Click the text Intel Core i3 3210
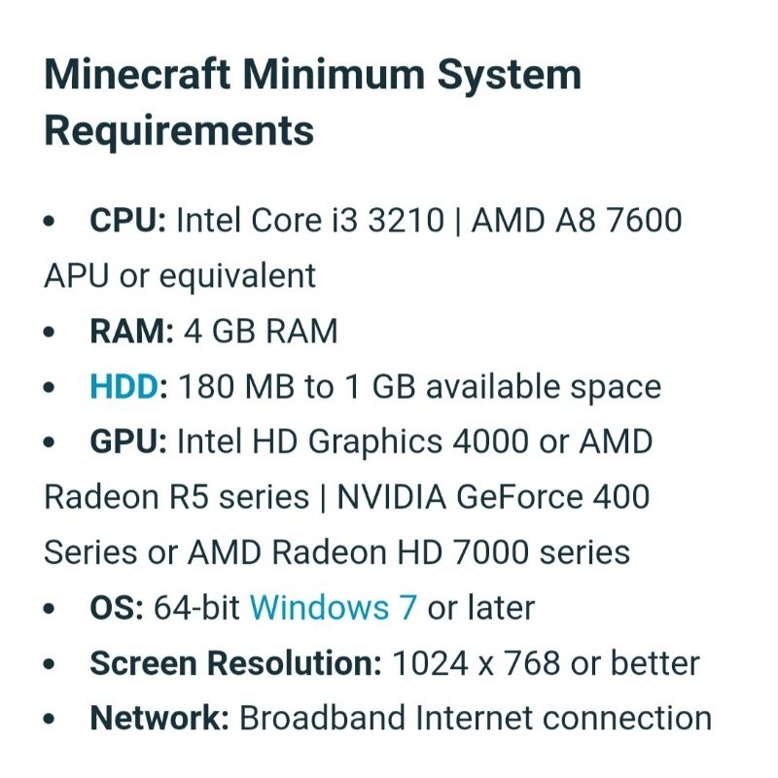This screenshot has height=778, width=778. 310,220
